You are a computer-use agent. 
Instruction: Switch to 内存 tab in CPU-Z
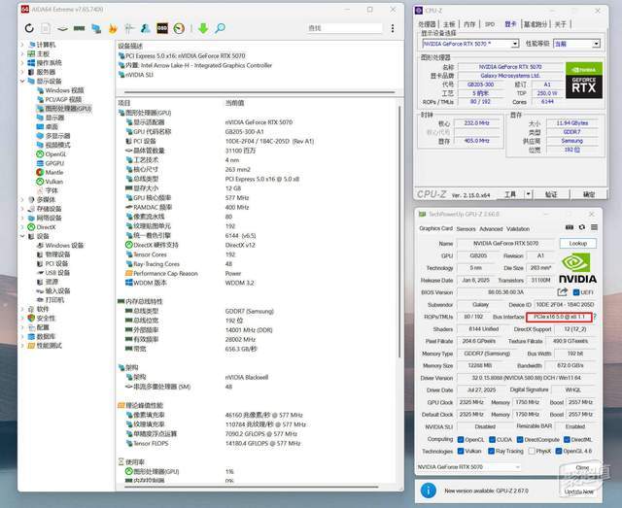pyautogui.click(x=469, y=24)
